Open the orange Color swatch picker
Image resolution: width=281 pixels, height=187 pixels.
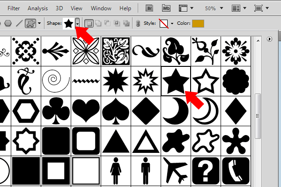198,23
